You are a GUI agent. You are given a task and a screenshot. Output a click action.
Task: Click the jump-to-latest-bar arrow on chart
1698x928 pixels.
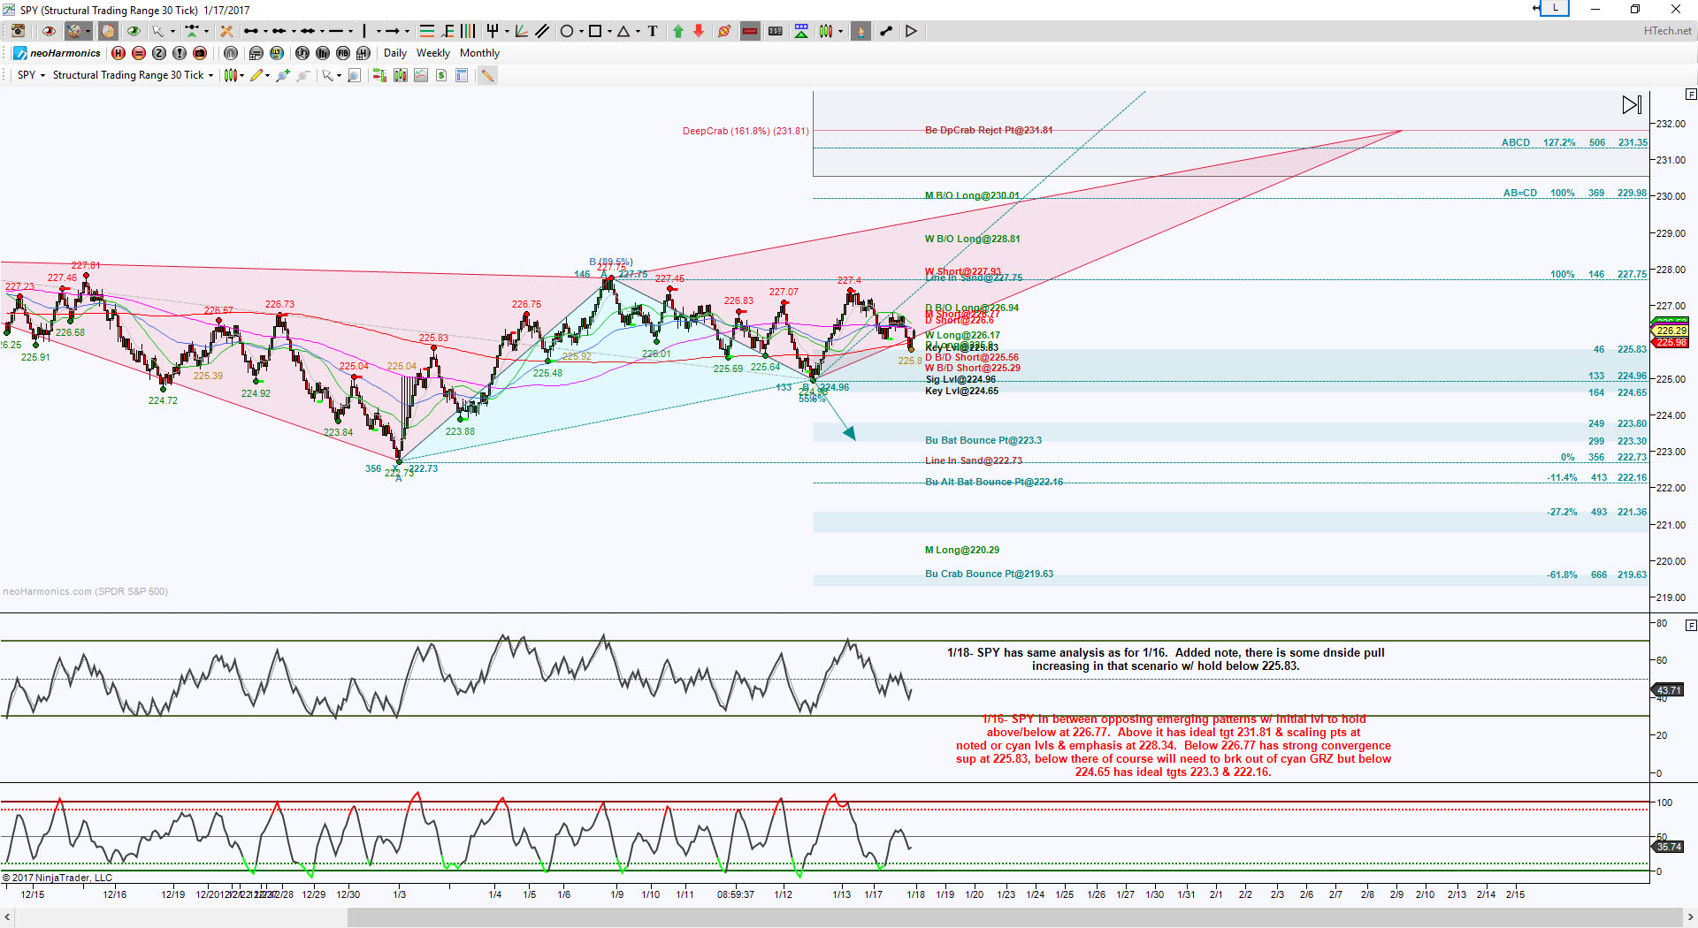(1632, 104)
